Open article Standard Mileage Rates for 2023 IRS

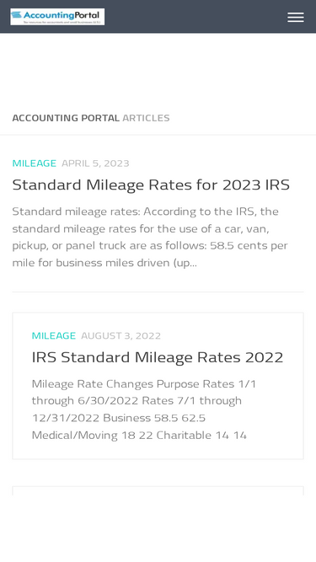coord(151,185)
